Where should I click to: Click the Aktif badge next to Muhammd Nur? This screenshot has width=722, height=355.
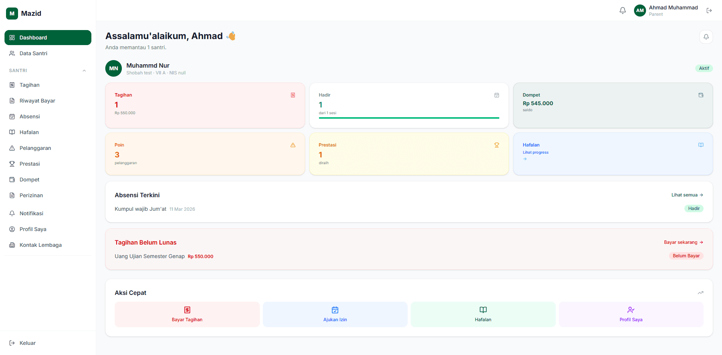tap(704, 68)
